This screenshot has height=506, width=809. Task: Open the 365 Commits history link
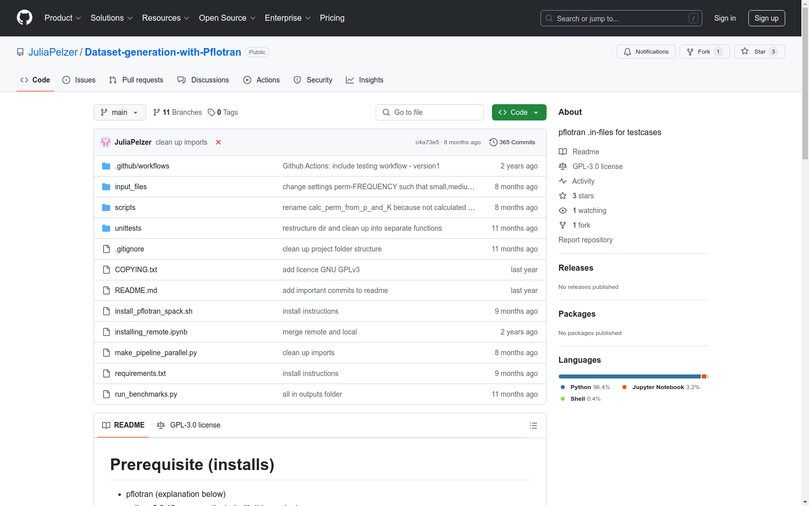(x=512, y=142)
